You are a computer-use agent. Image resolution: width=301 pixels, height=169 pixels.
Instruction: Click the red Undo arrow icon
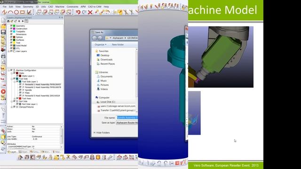[78, 12]
